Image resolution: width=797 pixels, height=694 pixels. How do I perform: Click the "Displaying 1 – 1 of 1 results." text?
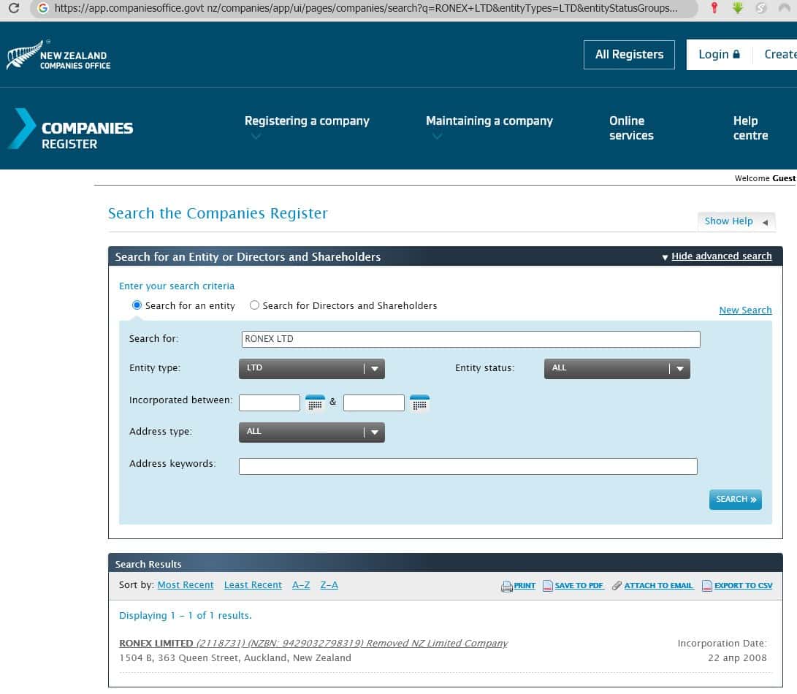tap(186, 616)
